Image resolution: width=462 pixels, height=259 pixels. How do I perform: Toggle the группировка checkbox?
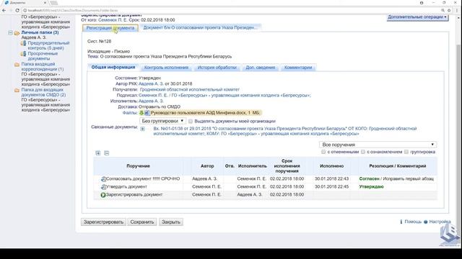[x=406, y=152]
